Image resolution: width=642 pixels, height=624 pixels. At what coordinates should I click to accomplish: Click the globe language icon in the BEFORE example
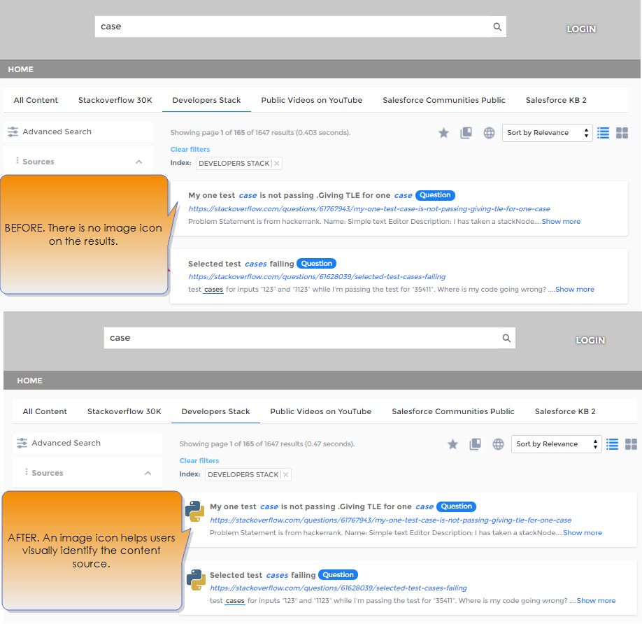[x=489, y=133]
